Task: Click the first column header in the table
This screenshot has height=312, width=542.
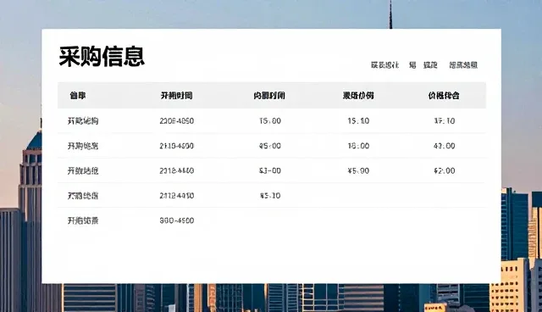Action: tap(78, 96)
